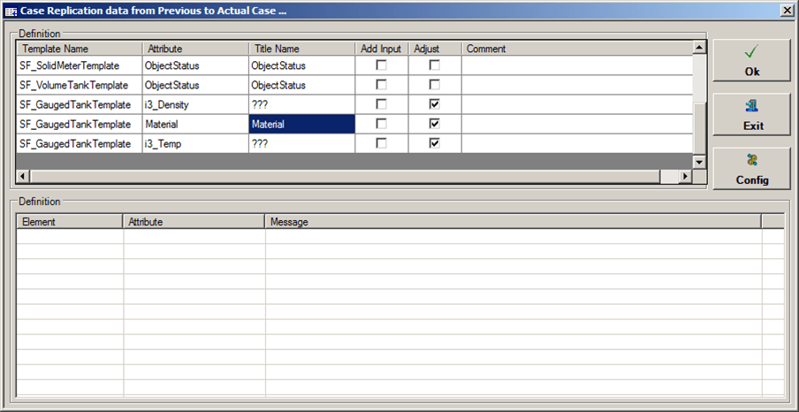Viewport: 799px width, 412px height.
Task: Click Comment cell in SF_SolidMeterTemplate row
Action: (x=577, y=65)
